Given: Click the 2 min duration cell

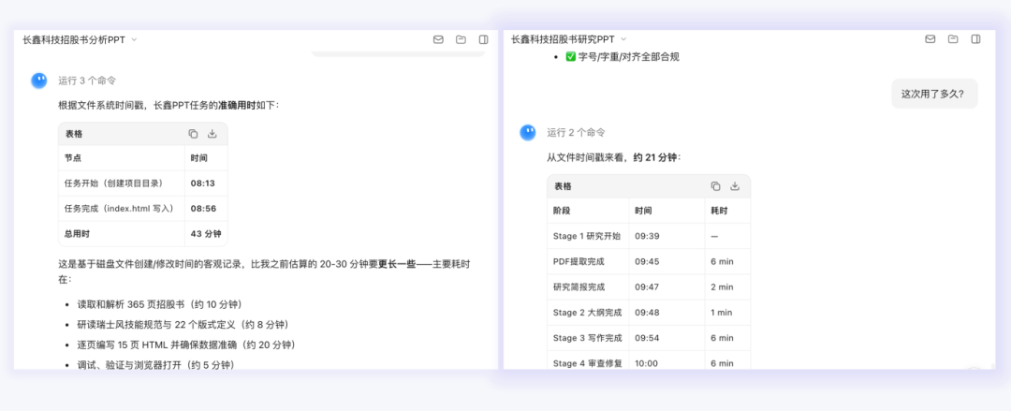Looking at the screenshot, I should (728, 287).
